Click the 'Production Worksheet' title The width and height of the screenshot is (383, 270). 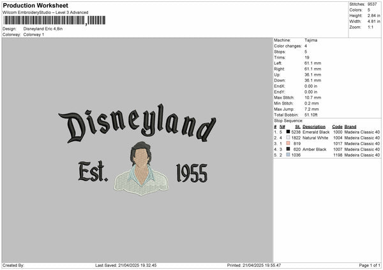click(36, 6)
